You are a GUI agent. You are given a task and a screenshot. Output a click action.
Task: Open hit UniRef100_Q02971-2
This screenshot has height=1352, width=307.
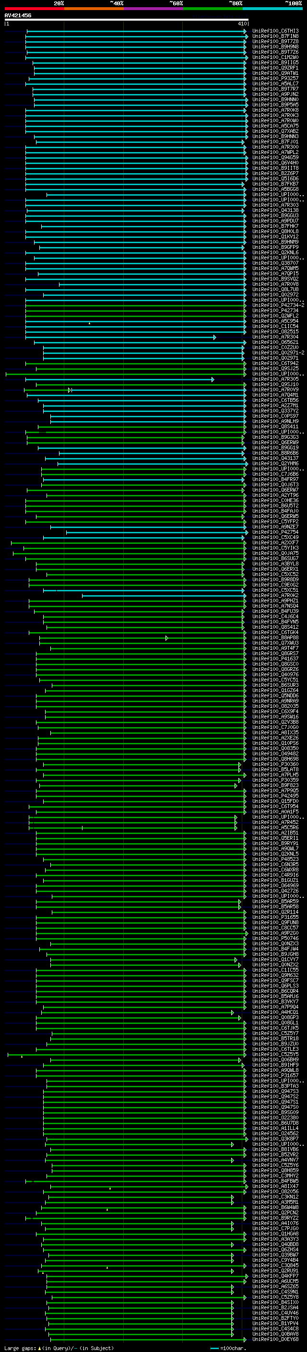click(278, 353)
